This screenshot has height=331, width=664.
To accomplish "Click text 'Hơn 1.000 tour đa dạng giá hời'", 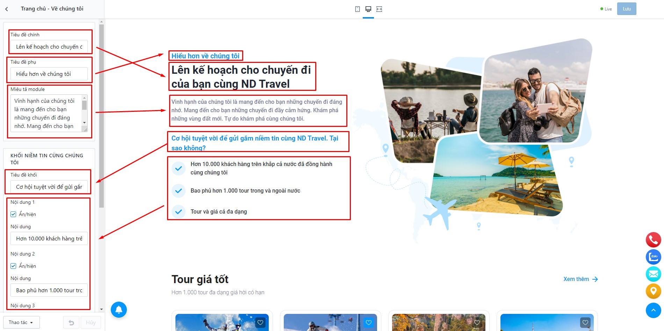I will pos(218,293).
